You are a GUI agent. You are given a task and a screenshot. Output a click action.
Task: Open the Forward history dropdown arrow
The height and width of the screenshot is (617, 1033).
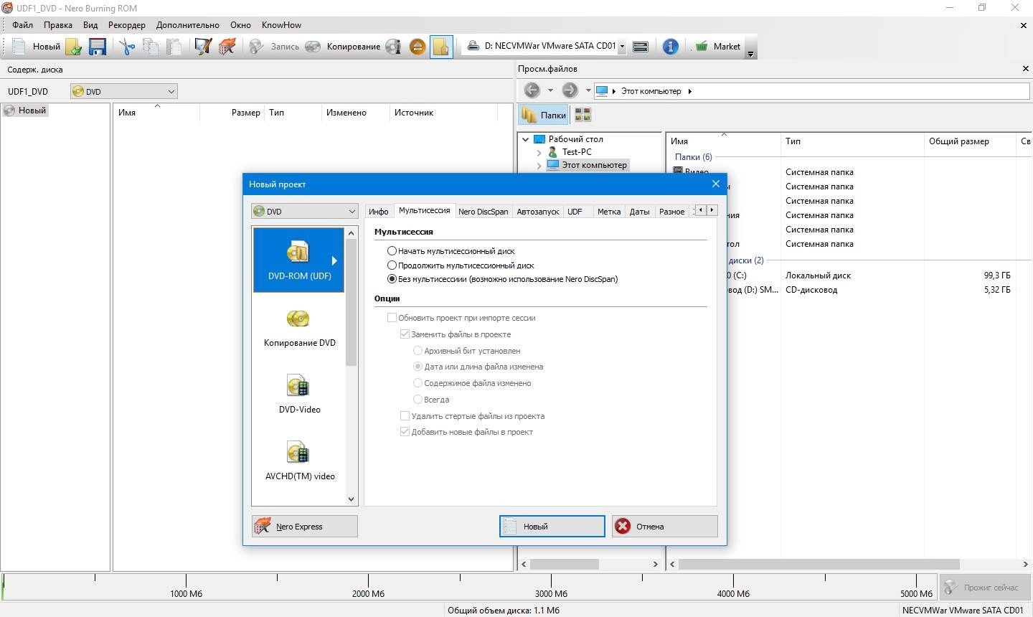(588, 90)
